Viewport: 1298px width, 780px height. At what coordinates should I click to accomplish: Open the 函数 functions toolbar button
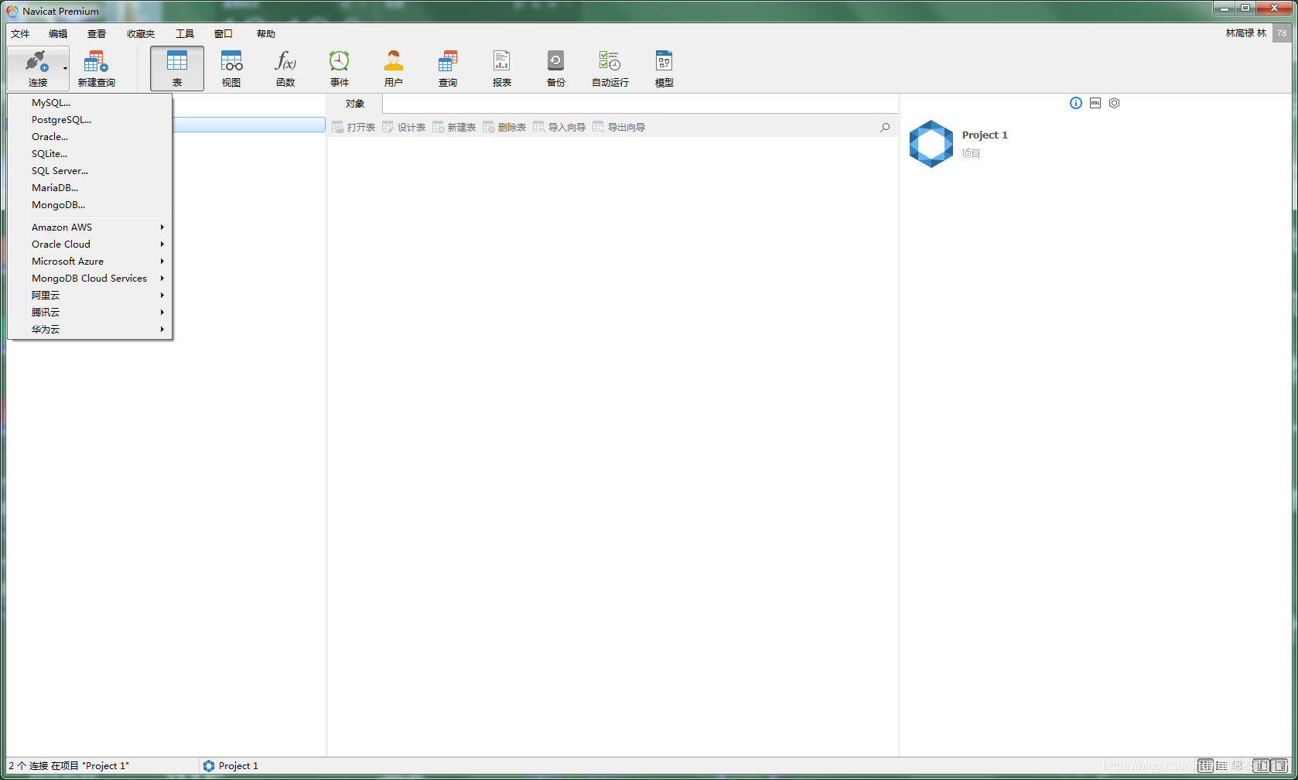point(285,68)
